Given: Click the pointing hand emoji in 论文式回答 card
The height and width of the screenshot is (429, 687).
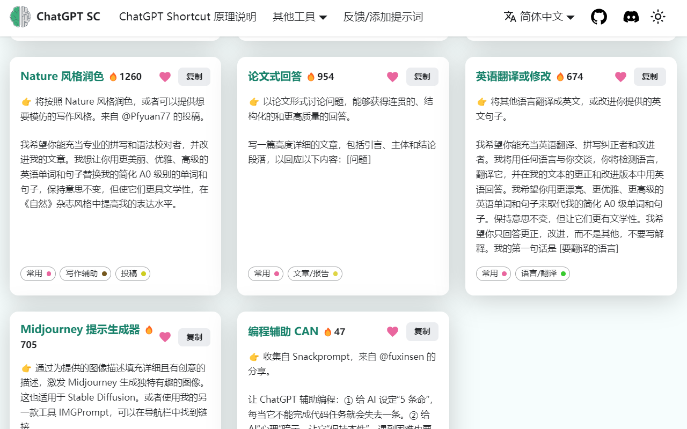Looking at the screenshot, I should coord(254,102).
